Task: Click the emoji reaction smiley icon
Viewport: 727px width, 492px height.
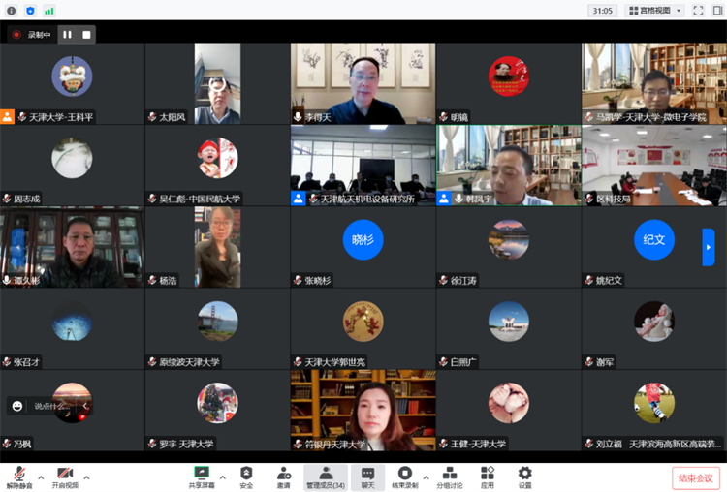Action: (16, 407)
